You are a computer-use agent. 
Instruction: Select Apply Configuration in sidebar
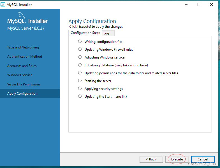point(30,94)
